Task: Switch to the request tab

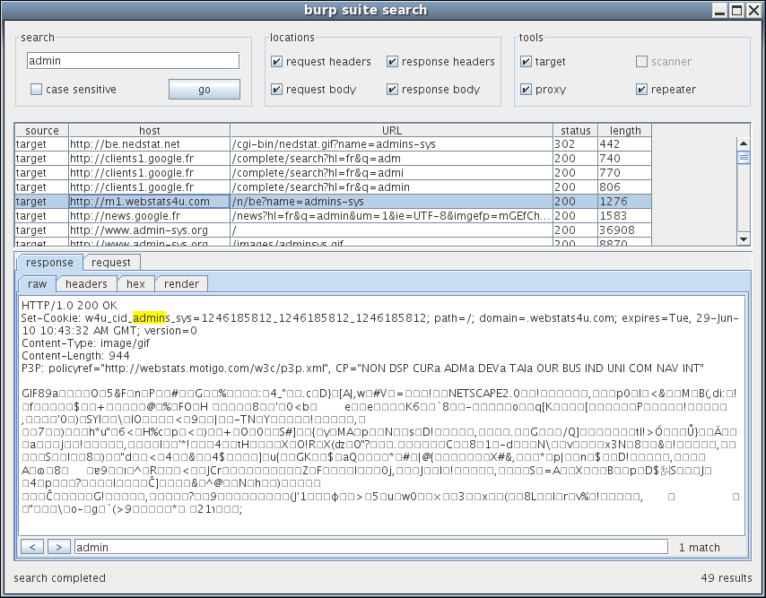Action: click(110, 263)
